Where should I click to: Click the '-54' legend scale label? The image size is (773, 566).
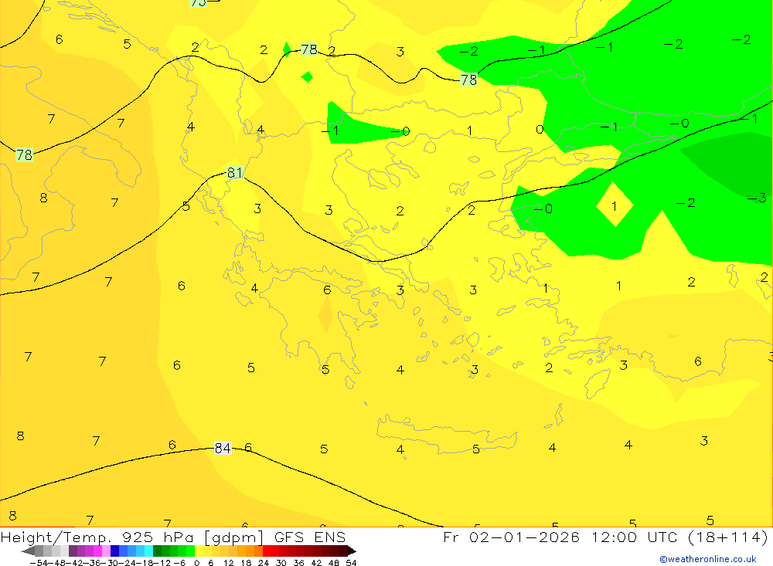tap(39, 563)
